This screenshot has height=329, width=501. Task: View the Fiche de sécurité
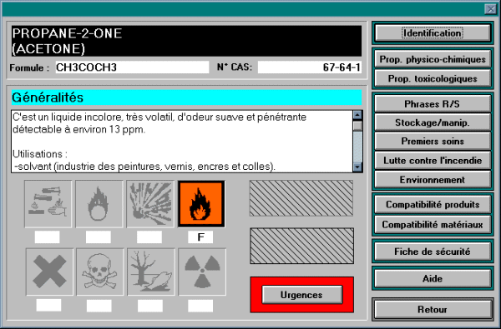point(433,252)
